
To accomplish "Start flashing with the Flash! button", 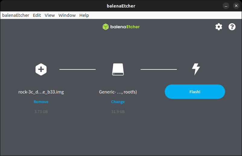I will pos(195,92).
